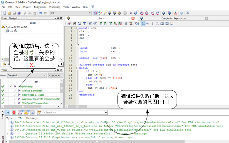The height and width of the screenshot is (143, 229).
Task: Open the Processing menu
Action: click(55, 7)
